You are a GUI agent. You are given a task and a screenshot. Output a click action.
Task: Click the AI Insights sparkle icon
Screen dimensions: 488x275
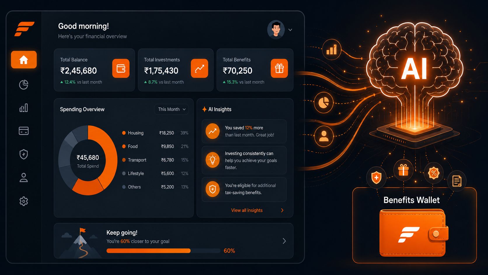point(204,109)
